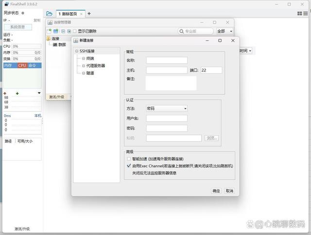The image size is (311, 235).
Task: Click 确定 button
Action: tap(216, 191)
